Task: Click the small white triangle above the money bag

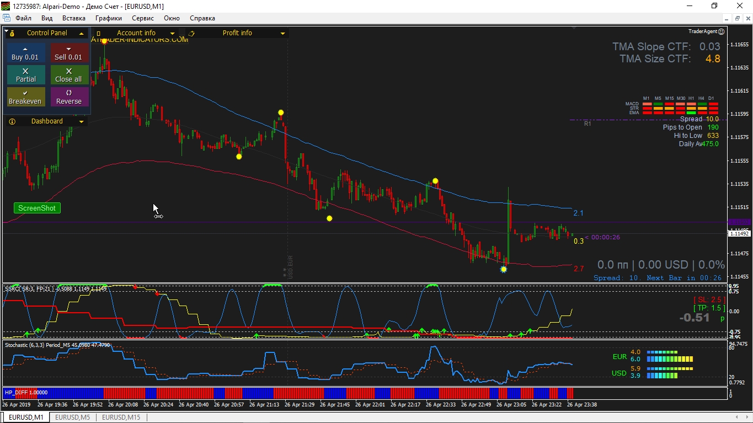Action: click(x=6, y=31)
